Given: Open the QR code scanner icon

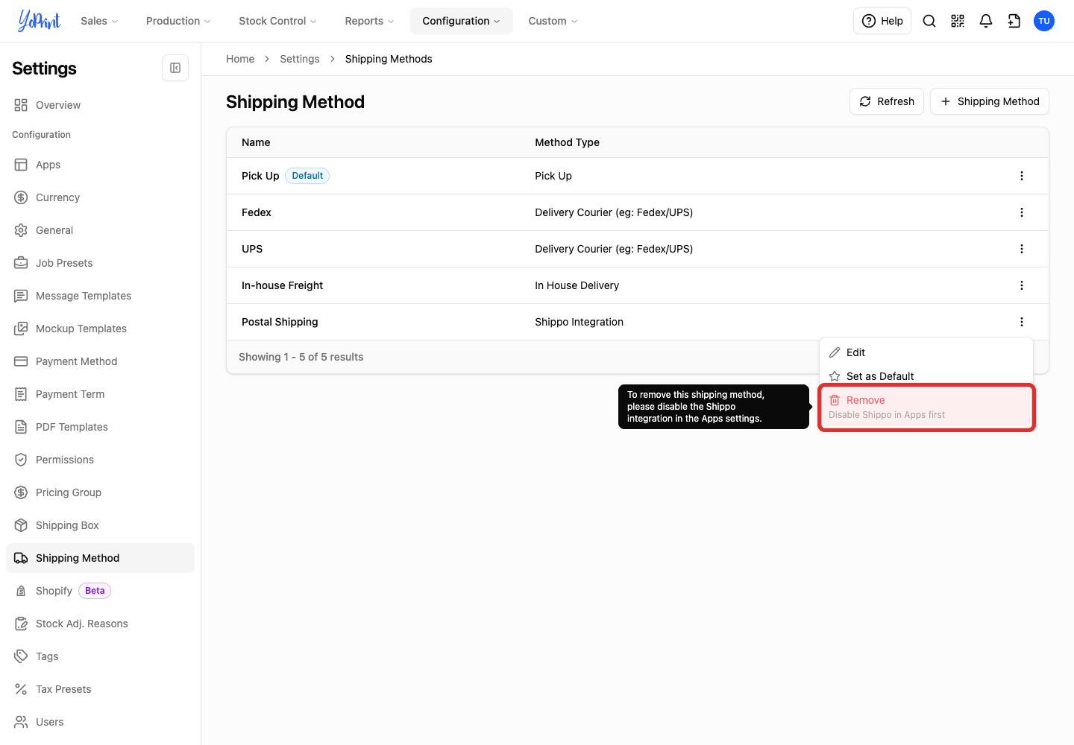Looking at the screenshot, I should [958, 21].
